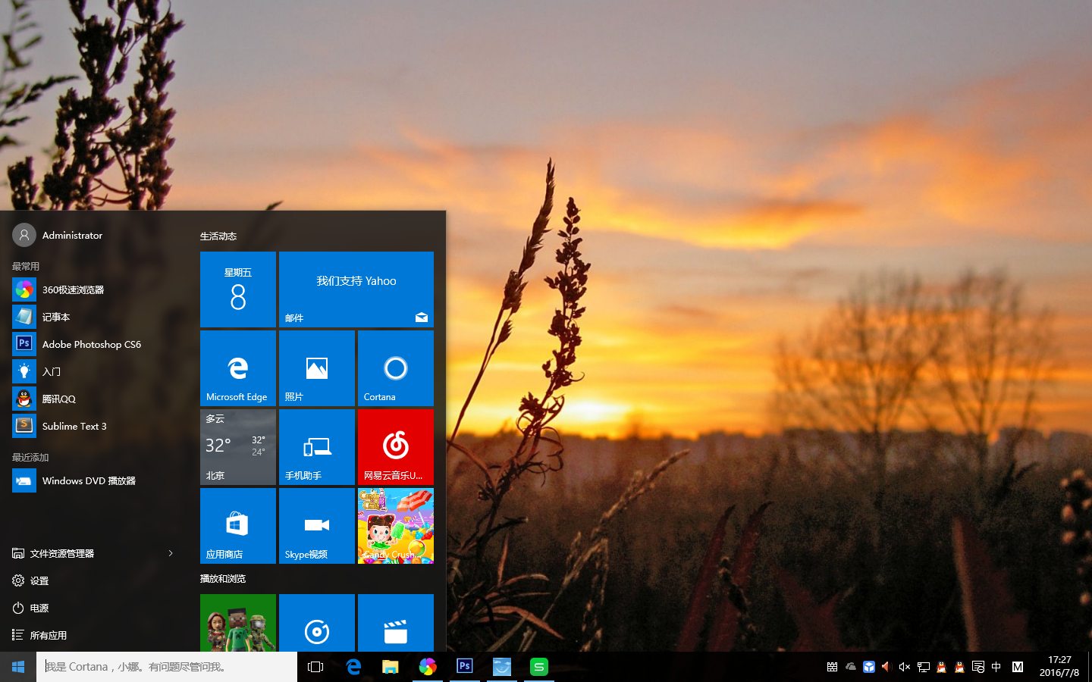
Task: Open the Candy Crush Saga tile
Action: tap(395, 526)
